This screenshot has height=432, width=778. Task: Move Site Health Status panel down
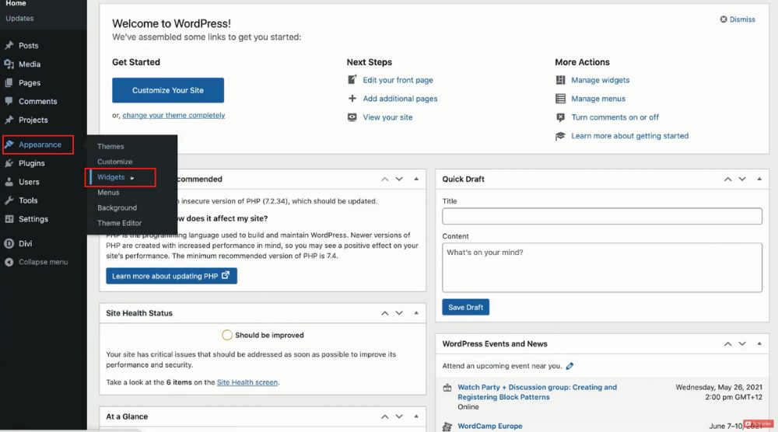pyautogui.click(x=399, y=313)
